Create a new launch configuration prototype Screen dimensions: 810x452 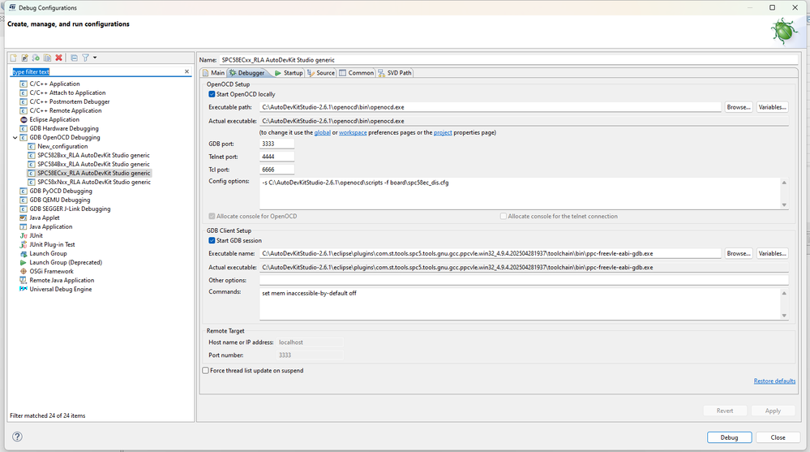(24, 58)
